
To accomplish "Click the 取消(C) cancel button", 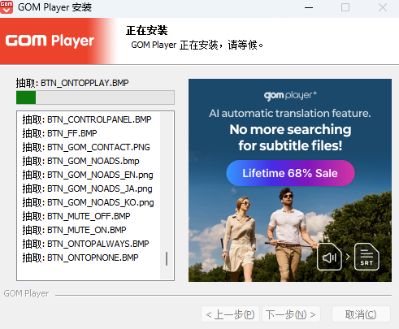I will 361,314.
